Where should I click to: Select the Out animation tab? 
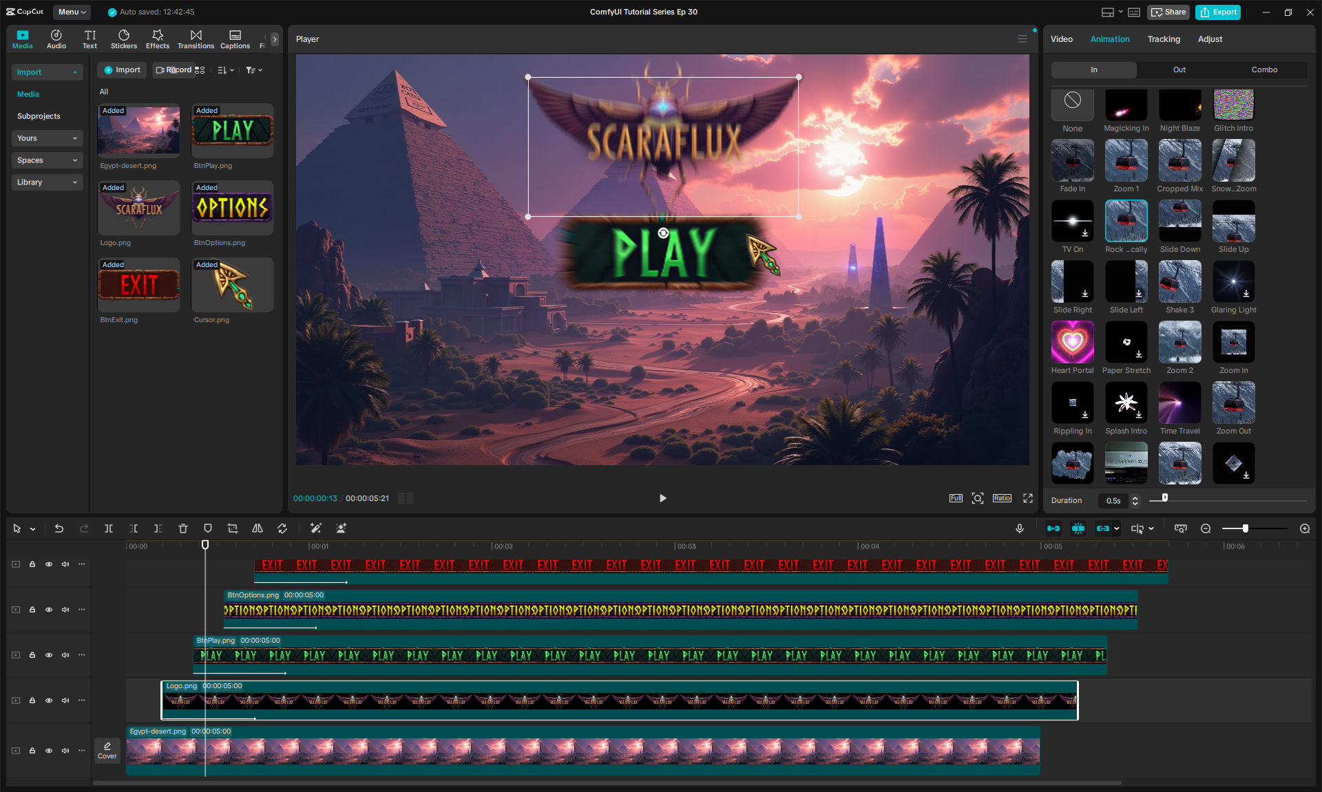click(x=1179, y=69)
